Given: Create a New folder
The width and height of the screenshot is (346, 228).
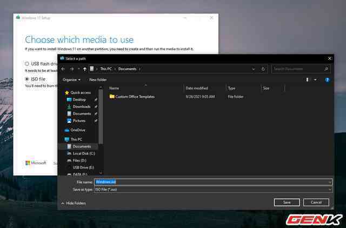Looking at the screenshot, I should (98, 79).
